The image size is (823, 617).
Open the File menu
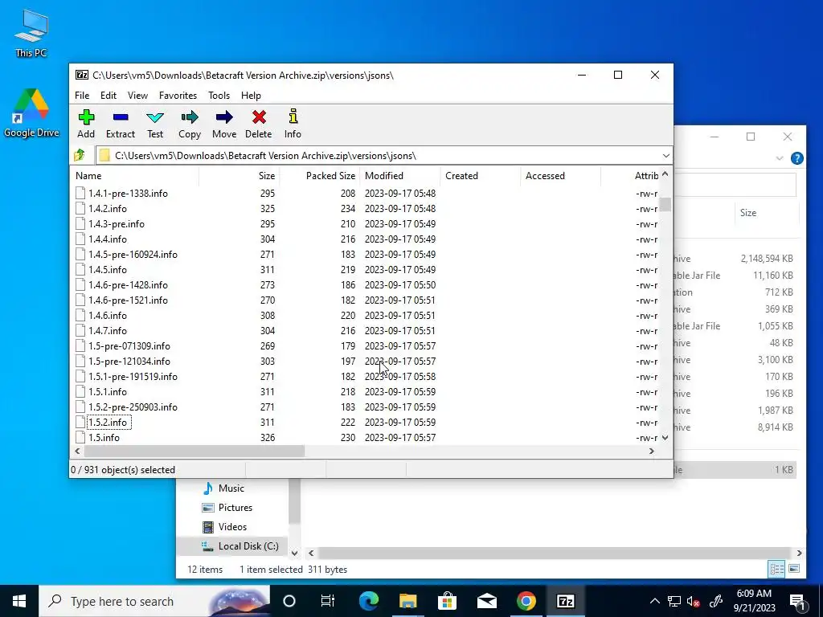(82, 96)
